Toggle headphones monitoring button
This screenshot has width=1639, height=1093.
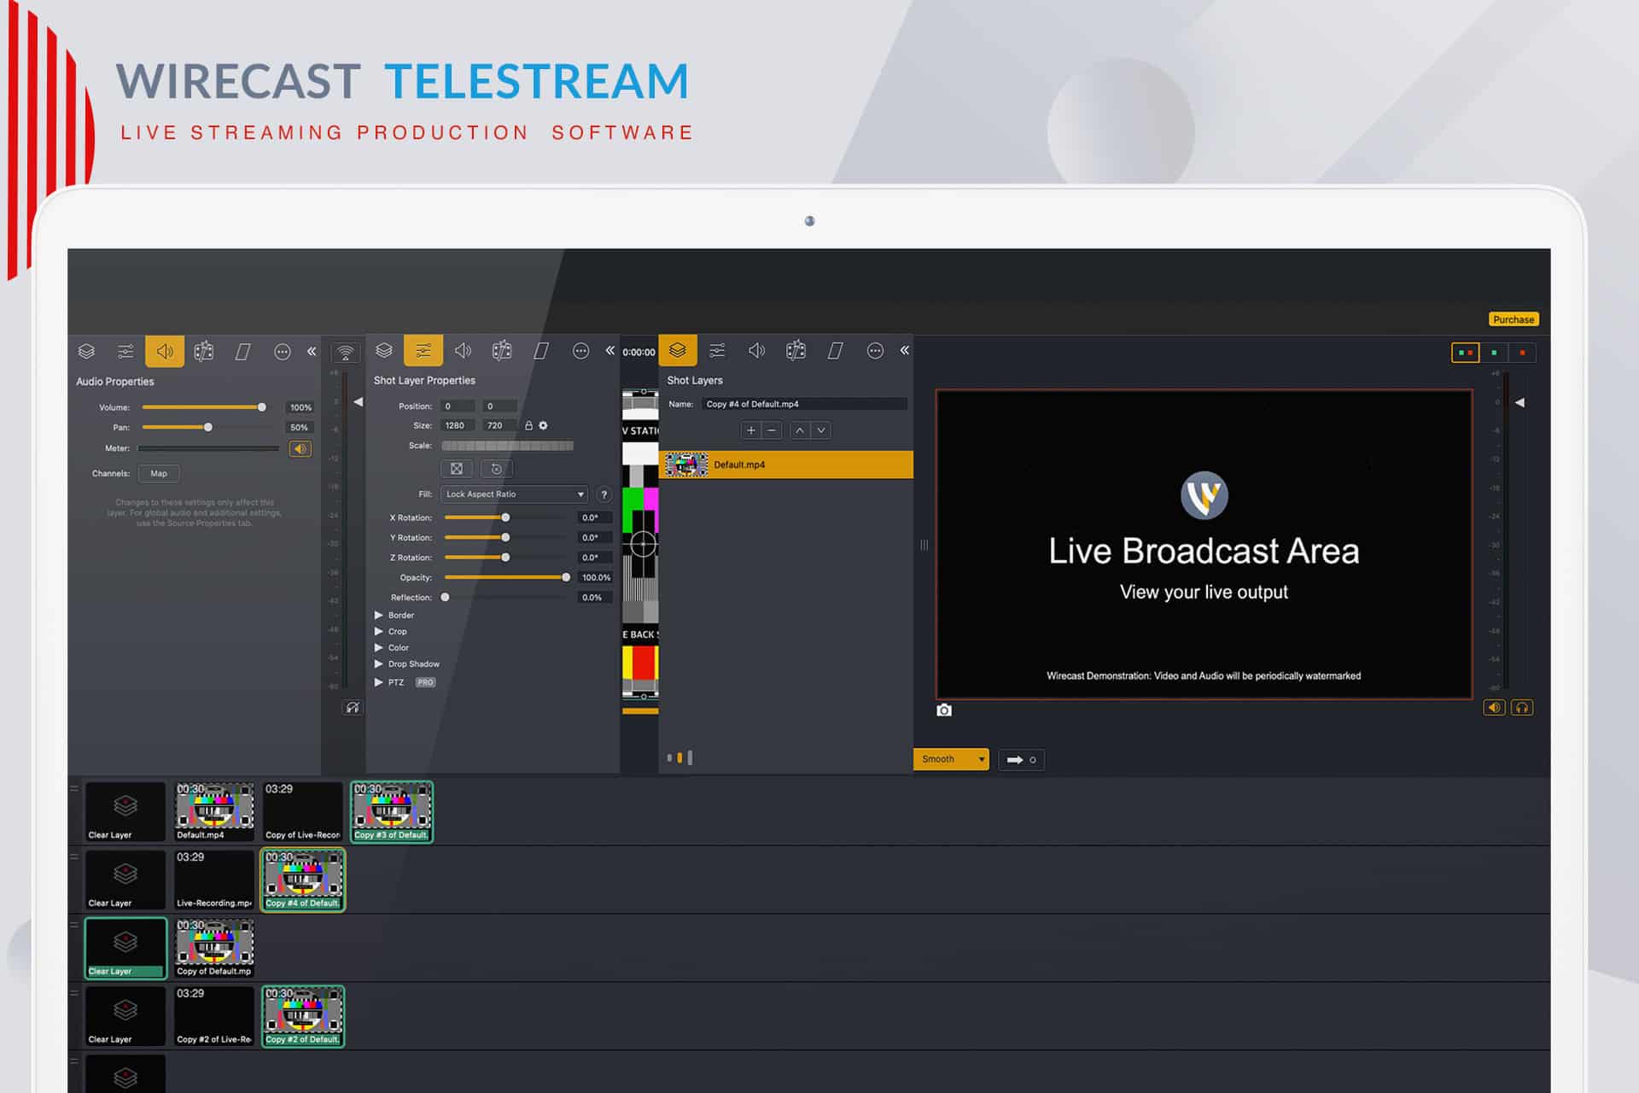click(x=1522, y=707)
